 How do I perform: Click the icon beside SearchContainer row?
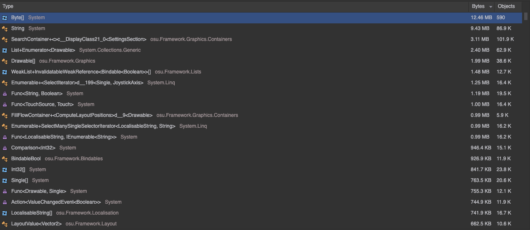tap(5, 39)
